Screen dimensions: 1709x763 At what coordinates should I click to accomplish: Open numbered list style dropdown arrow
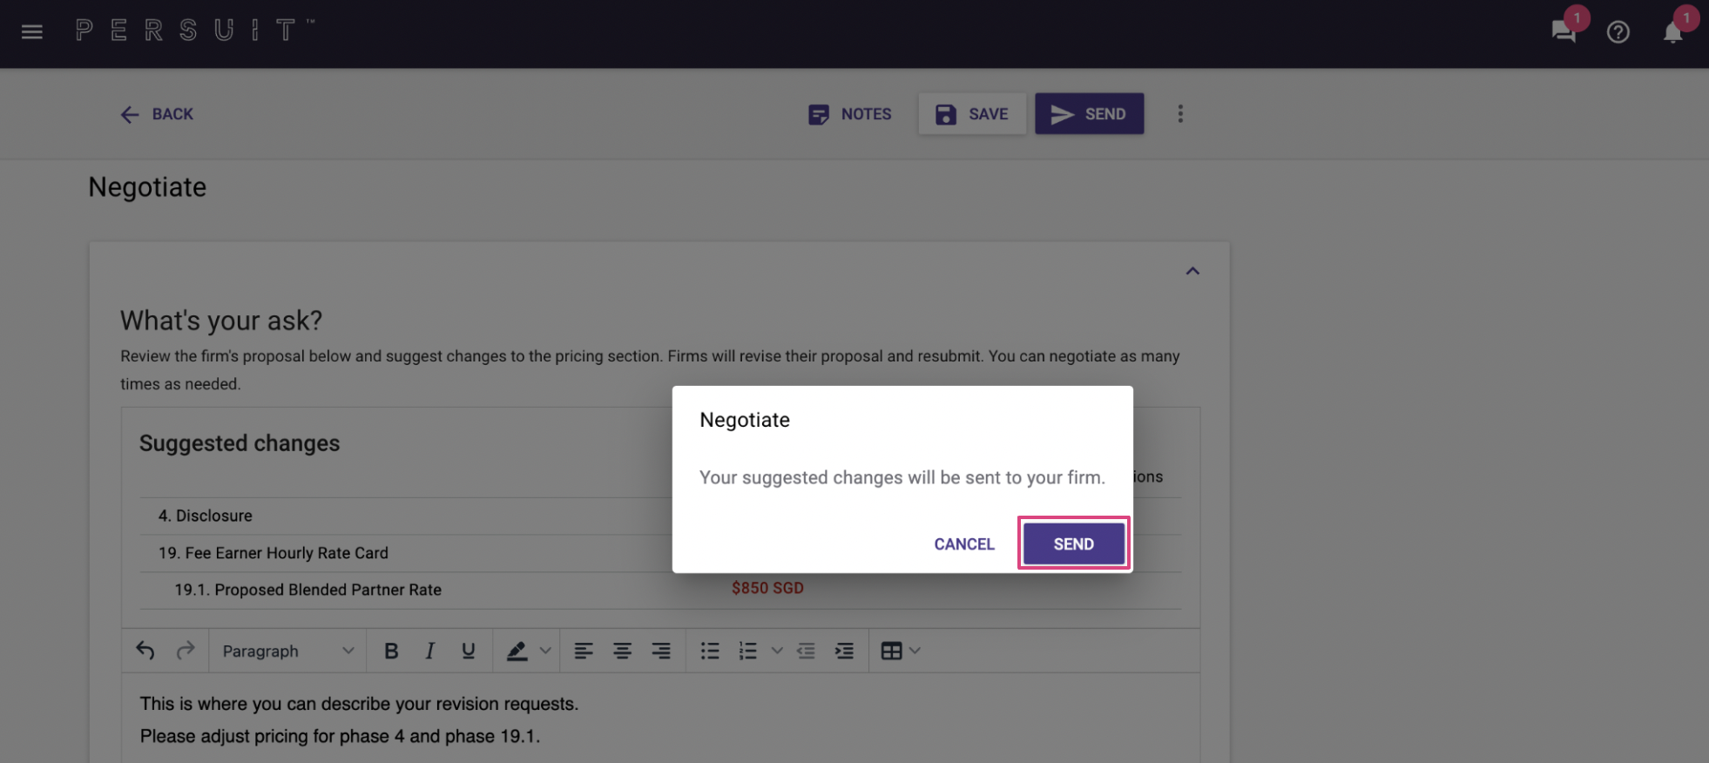pyautogui.click(x=777, y=651)
